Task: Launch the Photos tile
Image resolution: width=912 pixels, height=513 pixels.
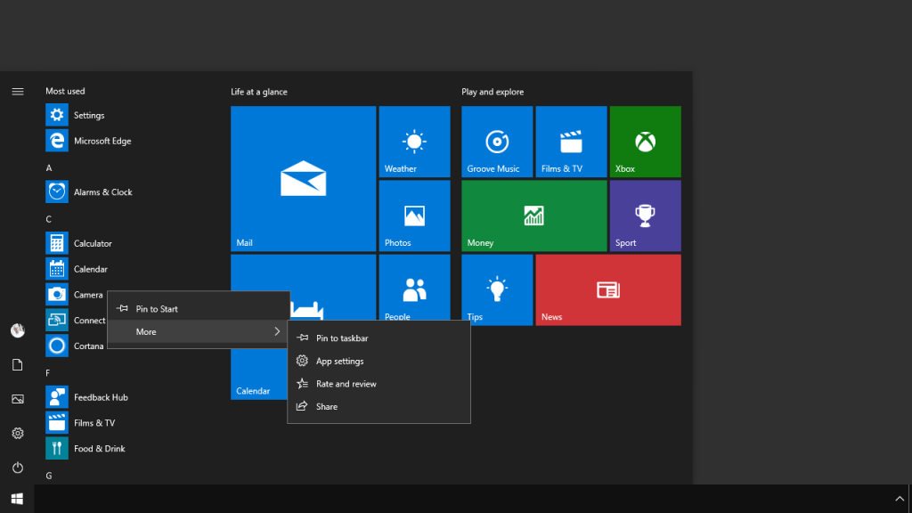Action: coord(414,216)
